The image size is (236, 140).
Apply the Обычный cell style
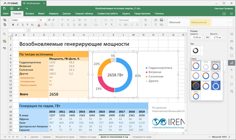[175, 22]
